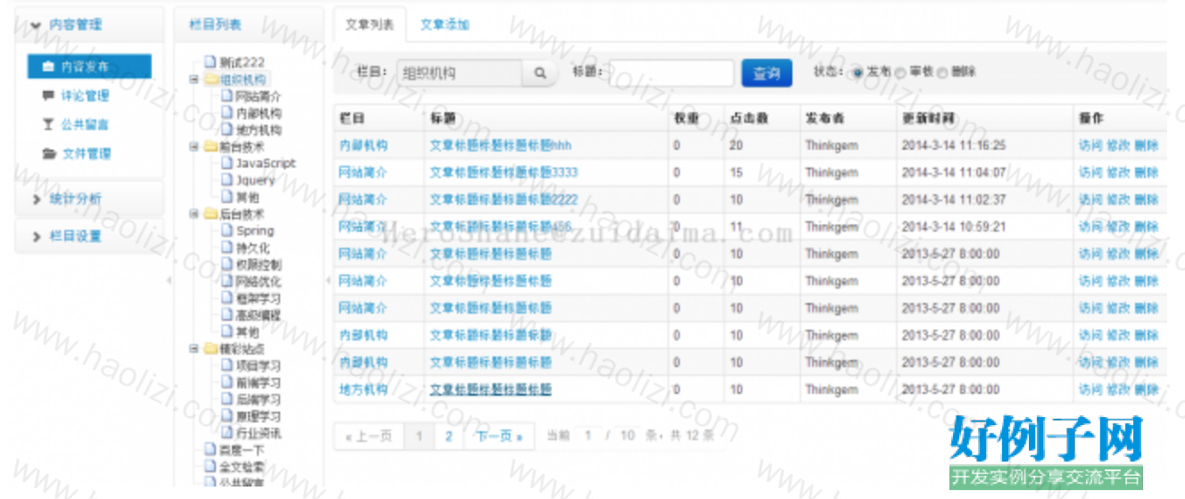The height and width of the screenshot is (499, 1185).
Task: Click the magnifier icon in the 栏目 field
Action: pos(540,73)
